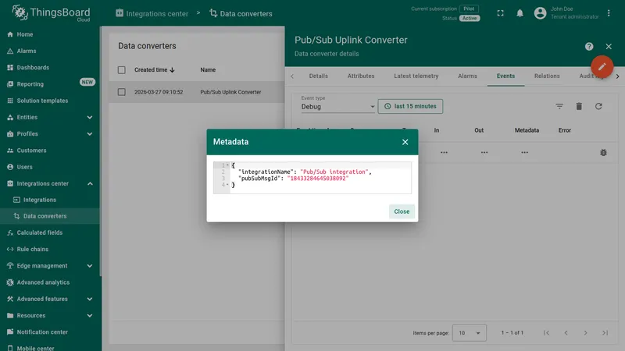The width and height of the screenshot is (625, 351).
Task: Click last 15 minutes time selector
Action: pyautogui.click(x=410, y=106)
